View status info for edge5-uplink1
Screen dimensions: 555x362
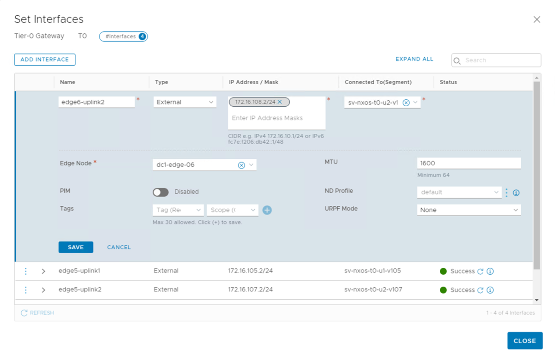pos(490,271)
